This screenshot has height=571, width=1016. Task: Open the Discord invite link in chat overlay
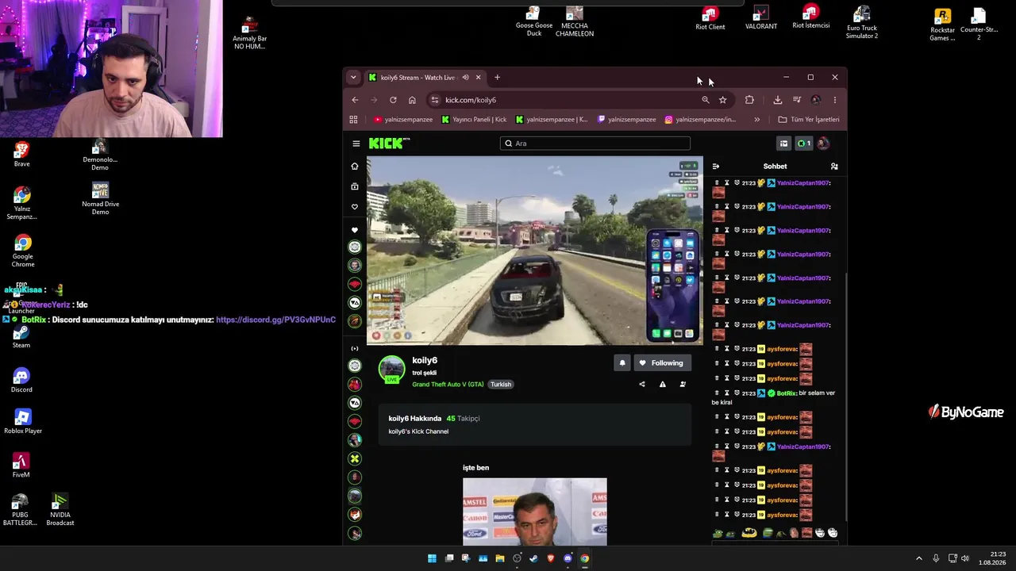[x=275, y=320]
